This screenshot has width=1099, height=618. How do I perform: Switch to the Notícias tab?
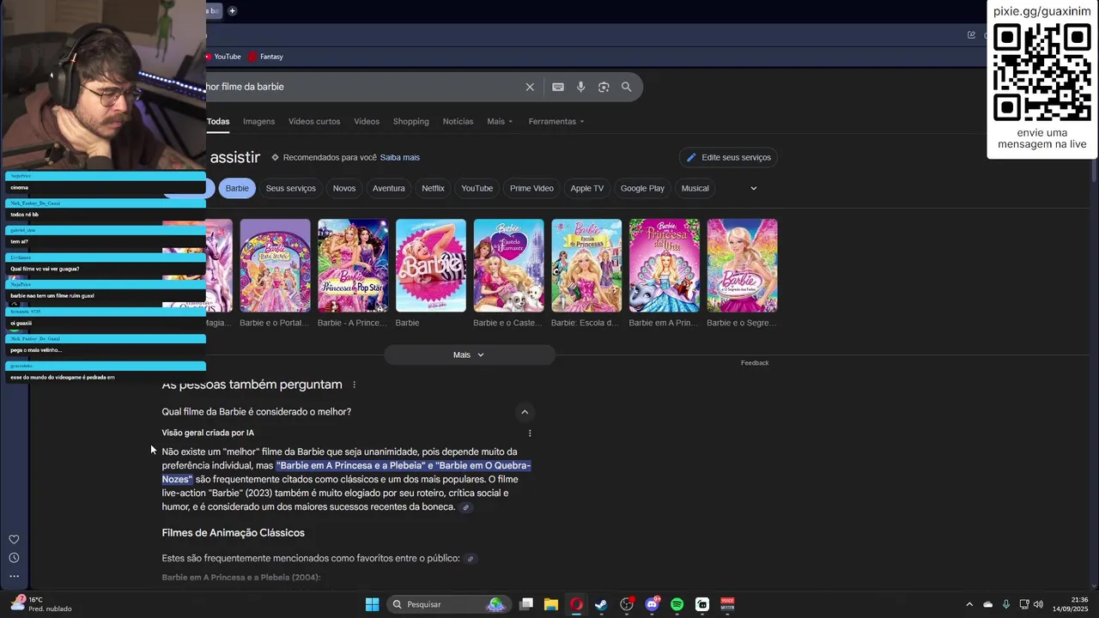[x=458, y=122]
